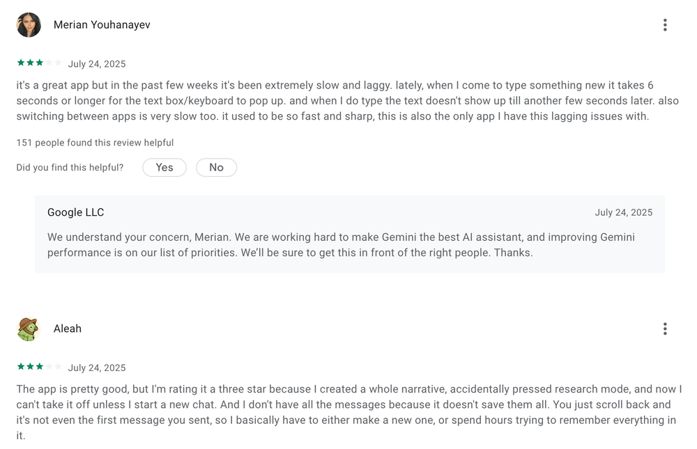
Task: Click the 151 people found helpful text
Action: (94, 142)
